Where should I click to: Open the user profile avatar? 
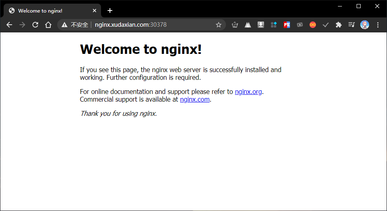tap(365, 25)
